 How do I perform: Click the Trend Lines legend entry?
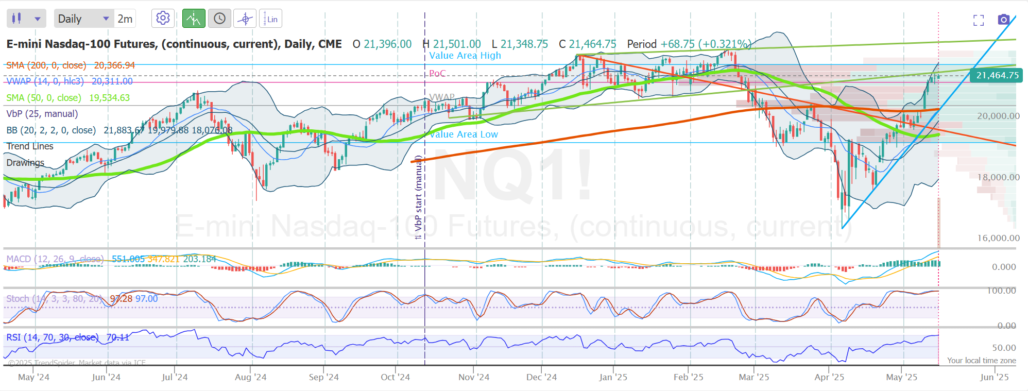[30, 146]
